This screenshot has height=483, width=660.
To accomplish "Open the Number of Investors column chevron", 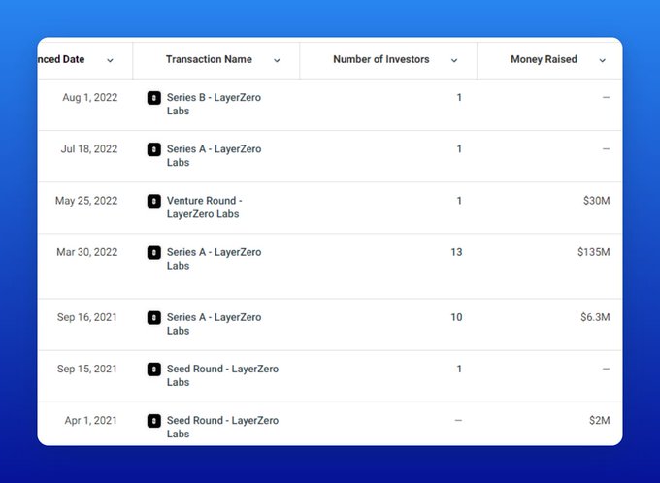I will click(x=454, y=60).
